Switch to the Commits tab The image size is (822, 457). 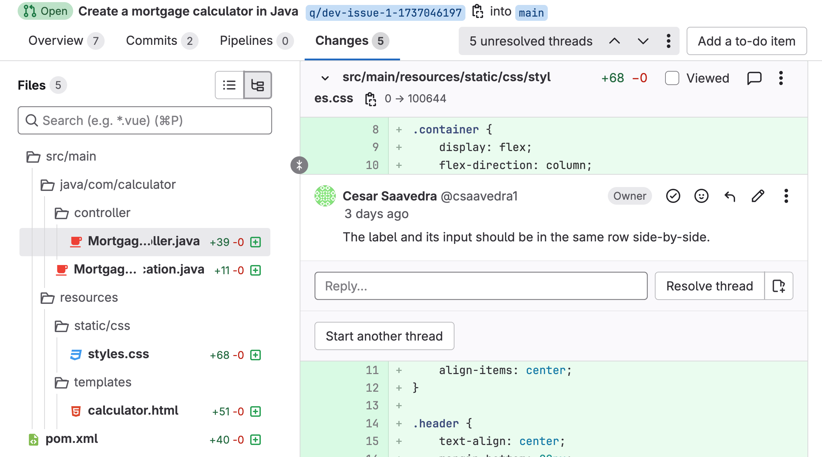point(152,41)
